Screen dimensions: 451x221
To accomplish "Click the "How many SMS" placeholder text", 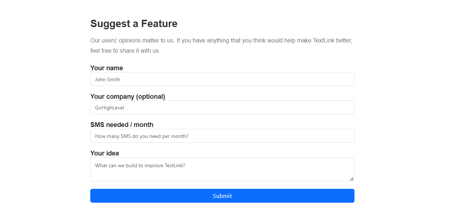I will click(141, 136).
